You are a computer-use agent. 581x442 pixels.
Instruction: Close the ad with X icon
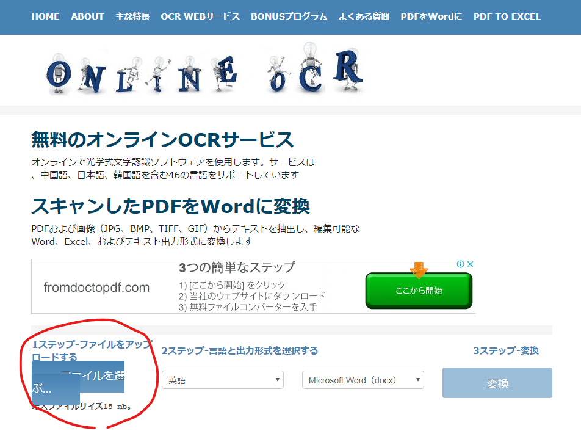coord(470,264)
